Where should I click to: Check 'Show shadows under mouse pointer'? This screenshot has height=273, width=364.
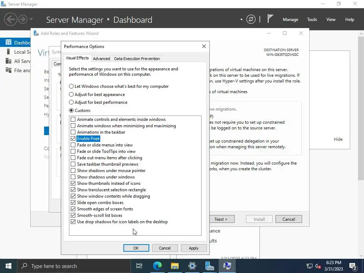[73, 171]
